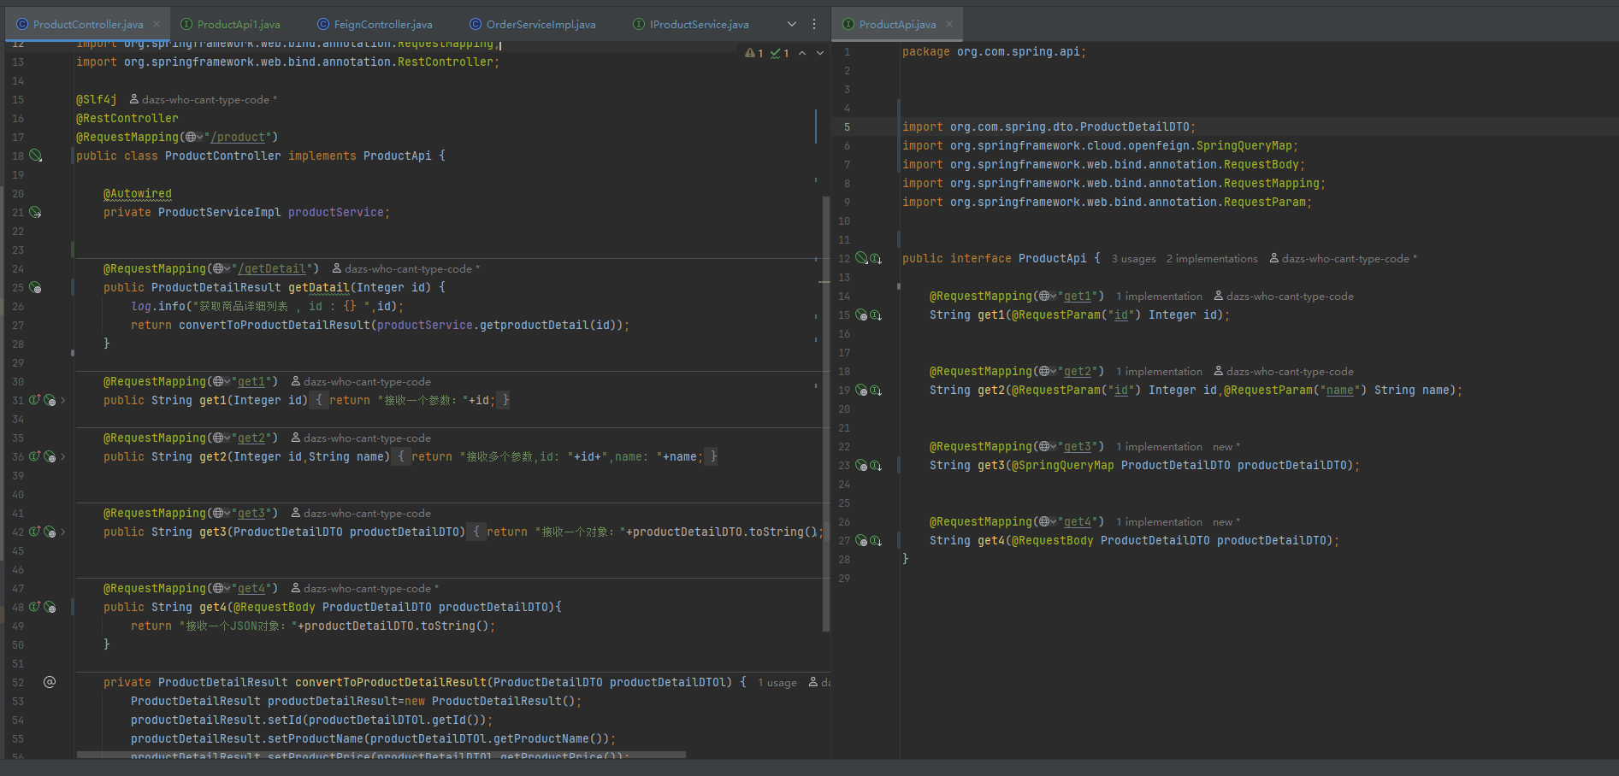The image size is (1619, 776).
Task: Click the implements-method gutter icon beside get1 in ProductController
Action: point(35,400)
